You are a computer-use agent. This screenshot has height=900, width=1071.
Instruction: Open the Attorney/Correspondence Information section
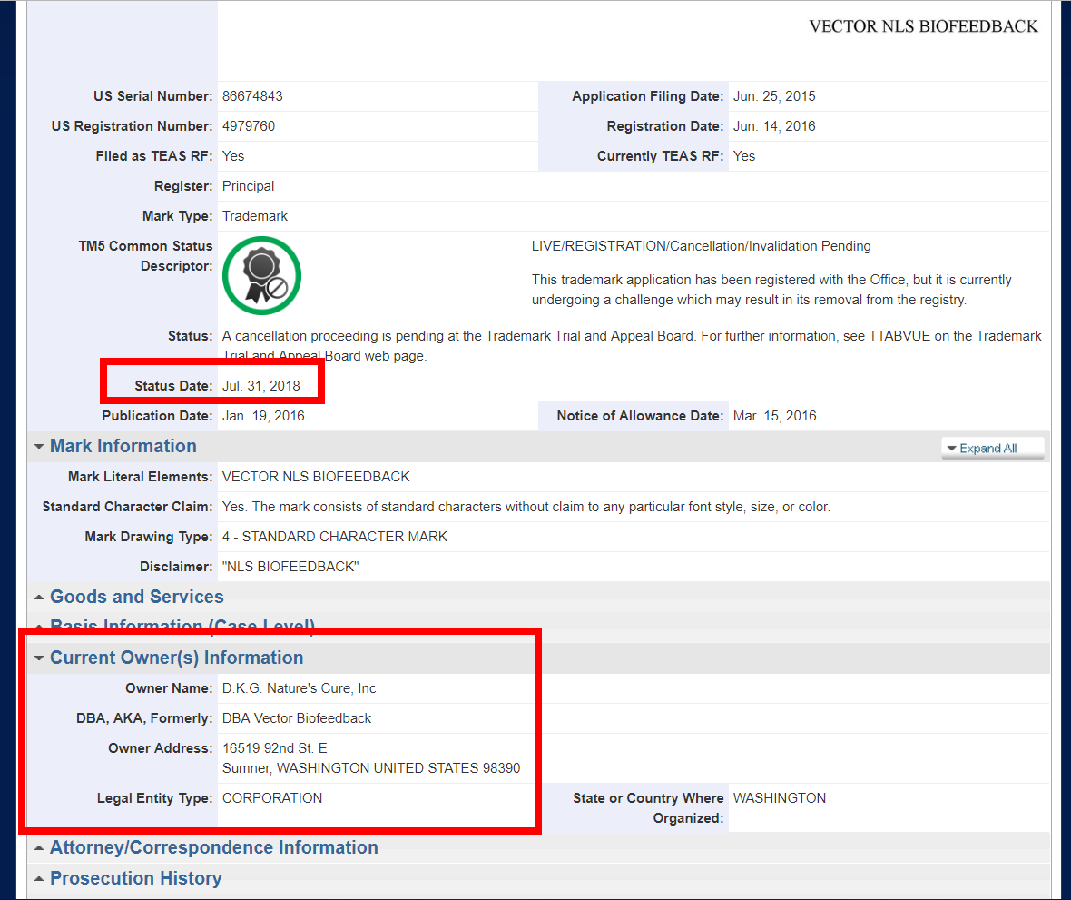pyautogui.click(x=213, y=847)
